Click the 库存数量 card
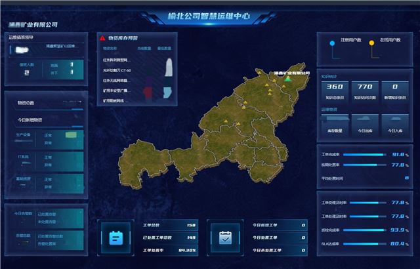Viewport: 420px width, 269px height. 335,124
